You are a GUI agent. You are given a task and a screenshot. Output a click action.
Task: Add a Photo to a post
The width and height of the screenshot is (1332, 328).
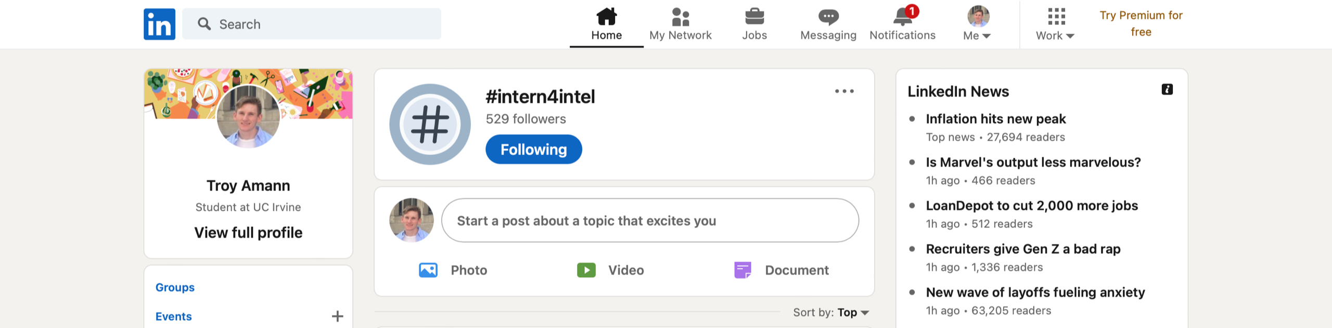coord(453,270)
